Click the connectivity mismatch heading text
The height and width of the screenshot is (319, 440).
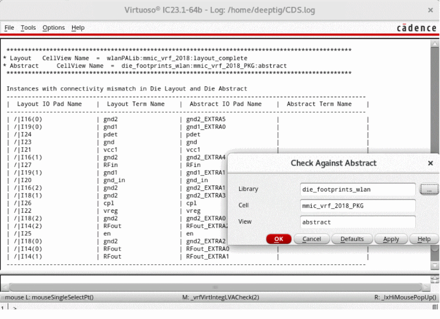[127, 89]
